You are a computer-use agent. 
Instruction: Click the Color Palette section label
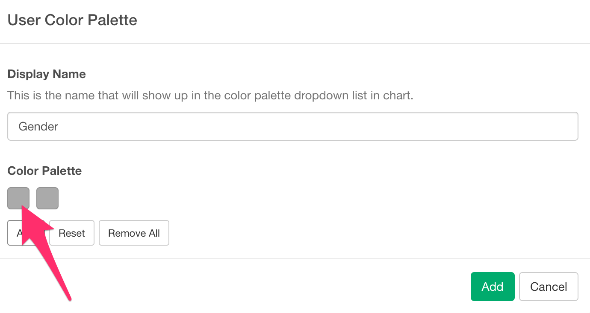(x=45, y=171)
